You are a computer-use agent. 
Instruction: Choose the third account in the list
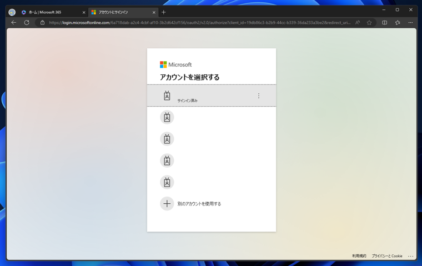coord(211,139)
